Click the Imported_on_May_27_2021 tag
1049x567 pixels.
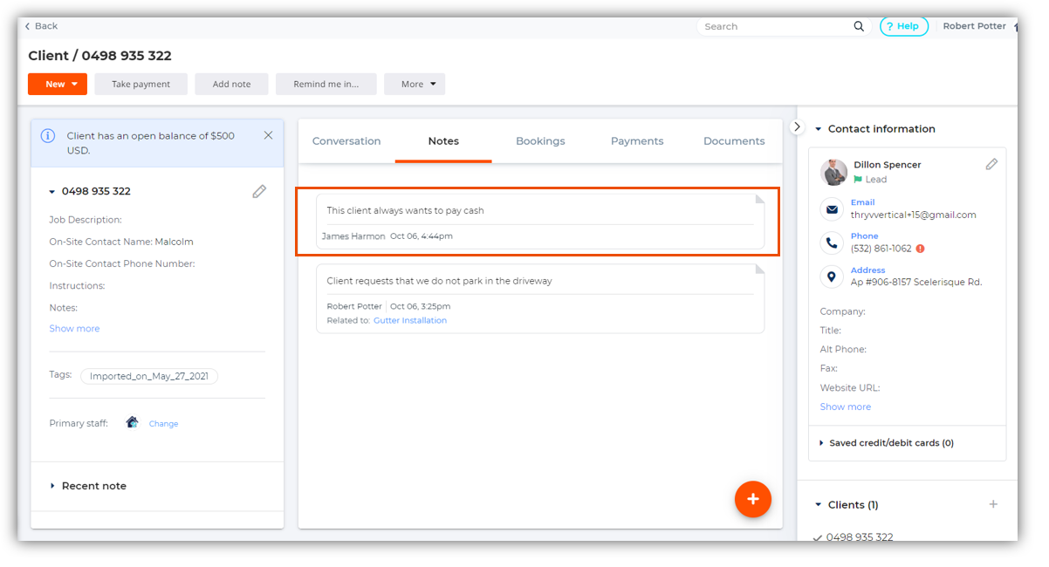(x=149, y=376)
